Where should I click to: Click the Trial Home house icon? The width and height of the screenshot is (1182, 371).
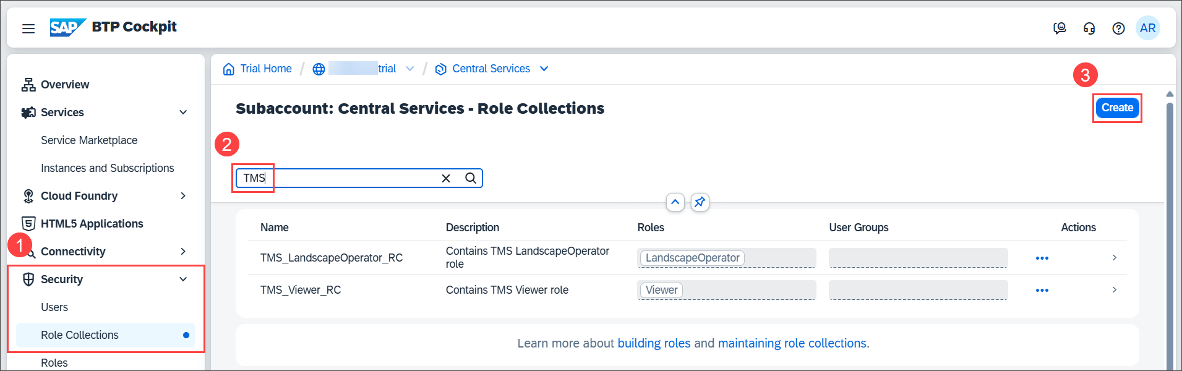[228, 69]
